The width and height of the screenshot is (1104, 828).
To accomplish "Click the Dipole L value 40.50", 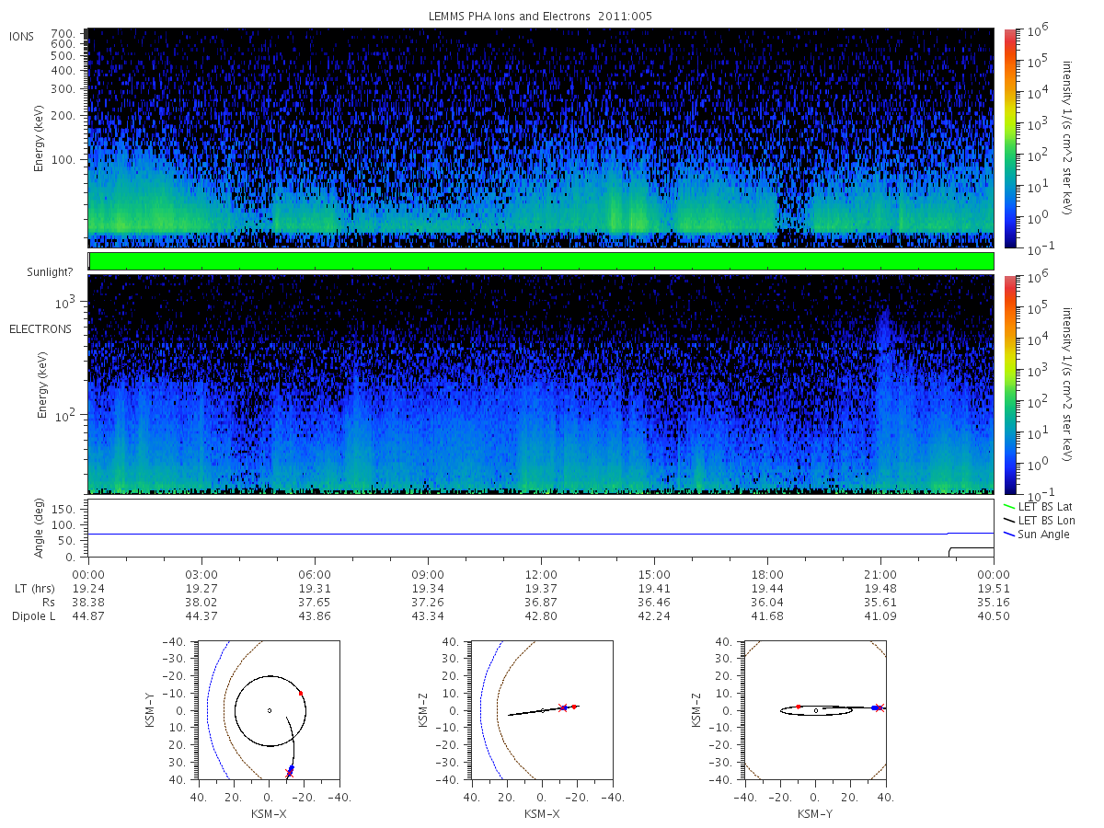I will [x=994, y=616].
